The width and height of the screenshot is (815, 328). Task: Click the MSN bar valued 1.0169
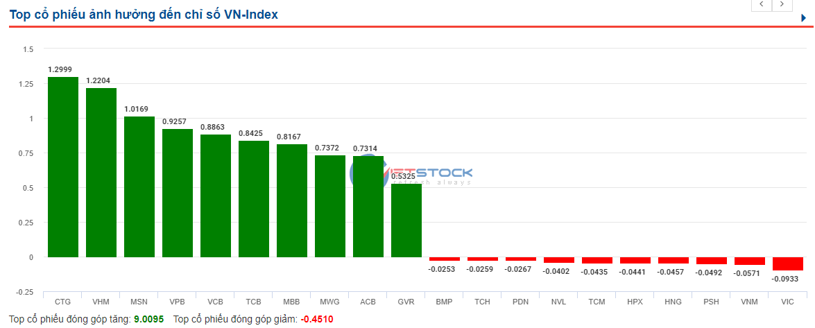(x=139, y=187)
